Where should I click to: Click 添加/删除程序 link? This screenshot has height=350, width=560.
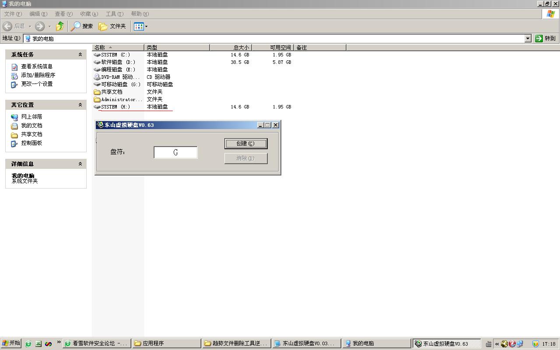pyautogui.click(x=38, y=75)
